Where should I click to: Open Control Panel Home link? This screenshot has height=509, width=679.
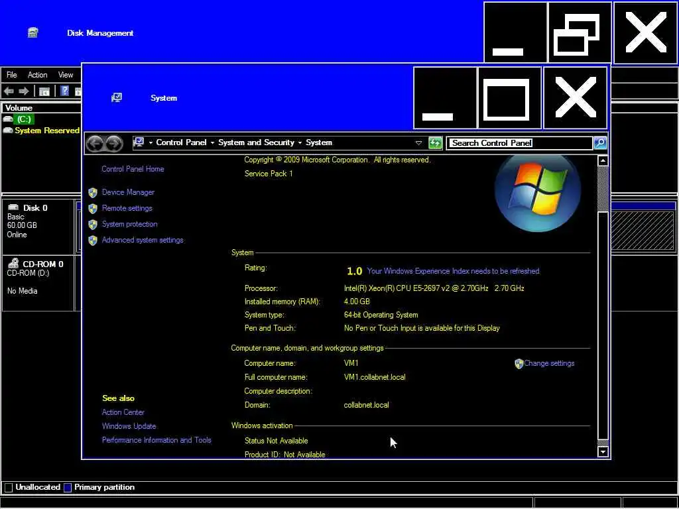pyautogui.click(x=133, y=169)
